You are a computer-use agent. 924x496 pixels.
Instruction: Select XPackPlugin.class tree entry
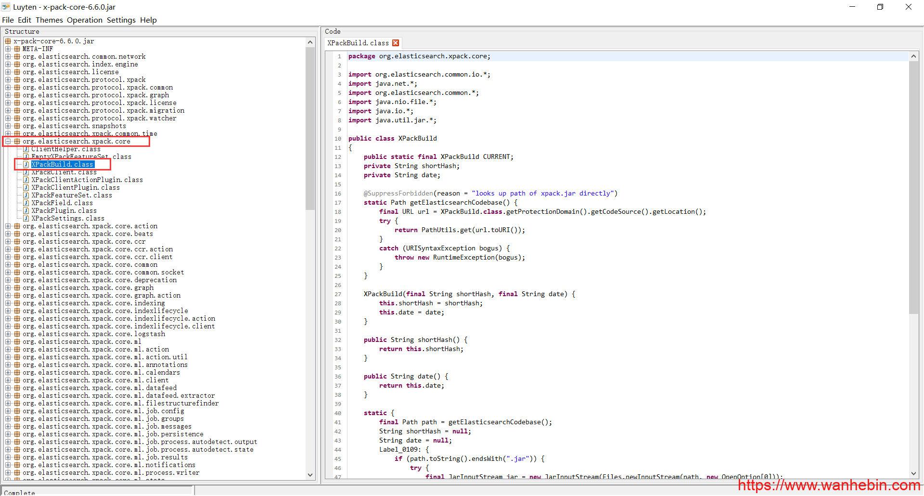point(64,211)
